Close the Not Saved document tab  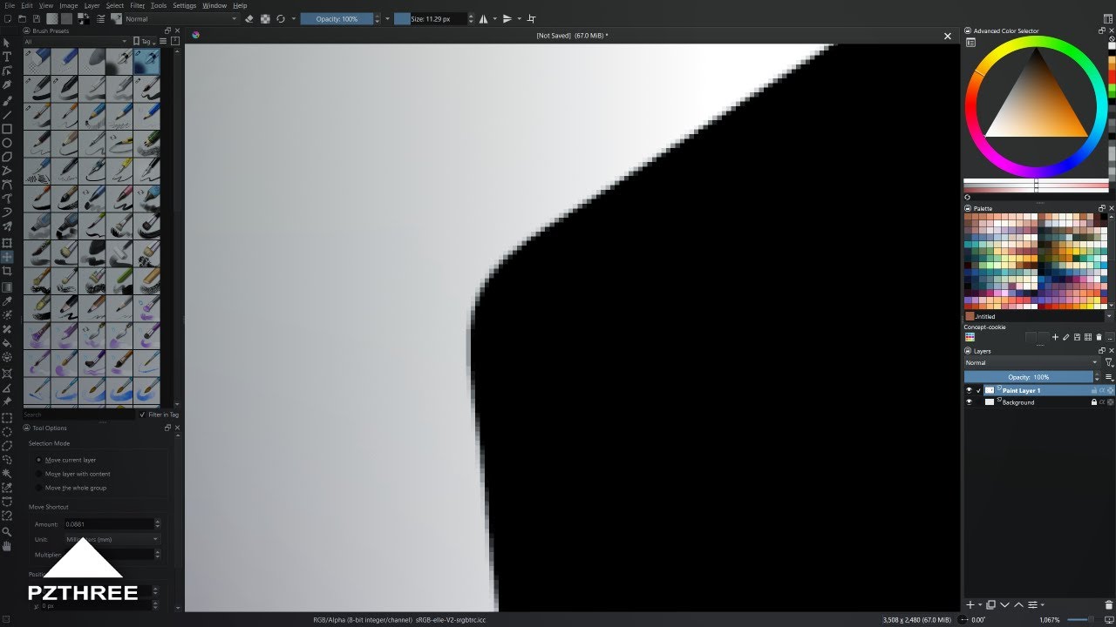pyautogui.click(x=948, y=36)
